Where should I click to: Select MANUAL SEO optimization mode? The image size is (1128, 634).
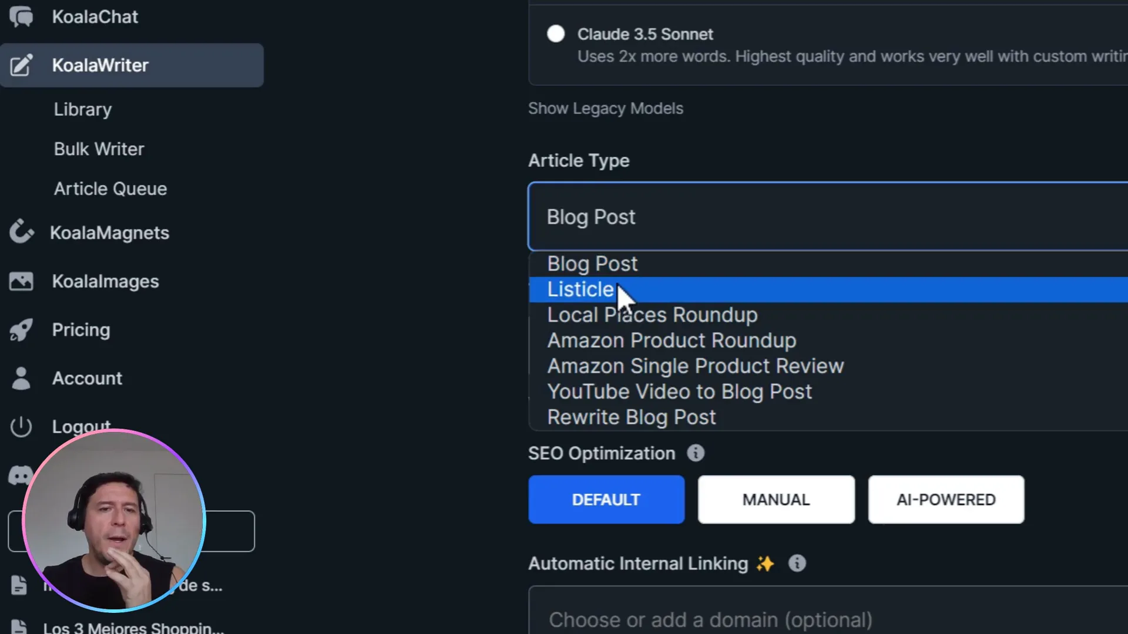(x=776, y=500)
